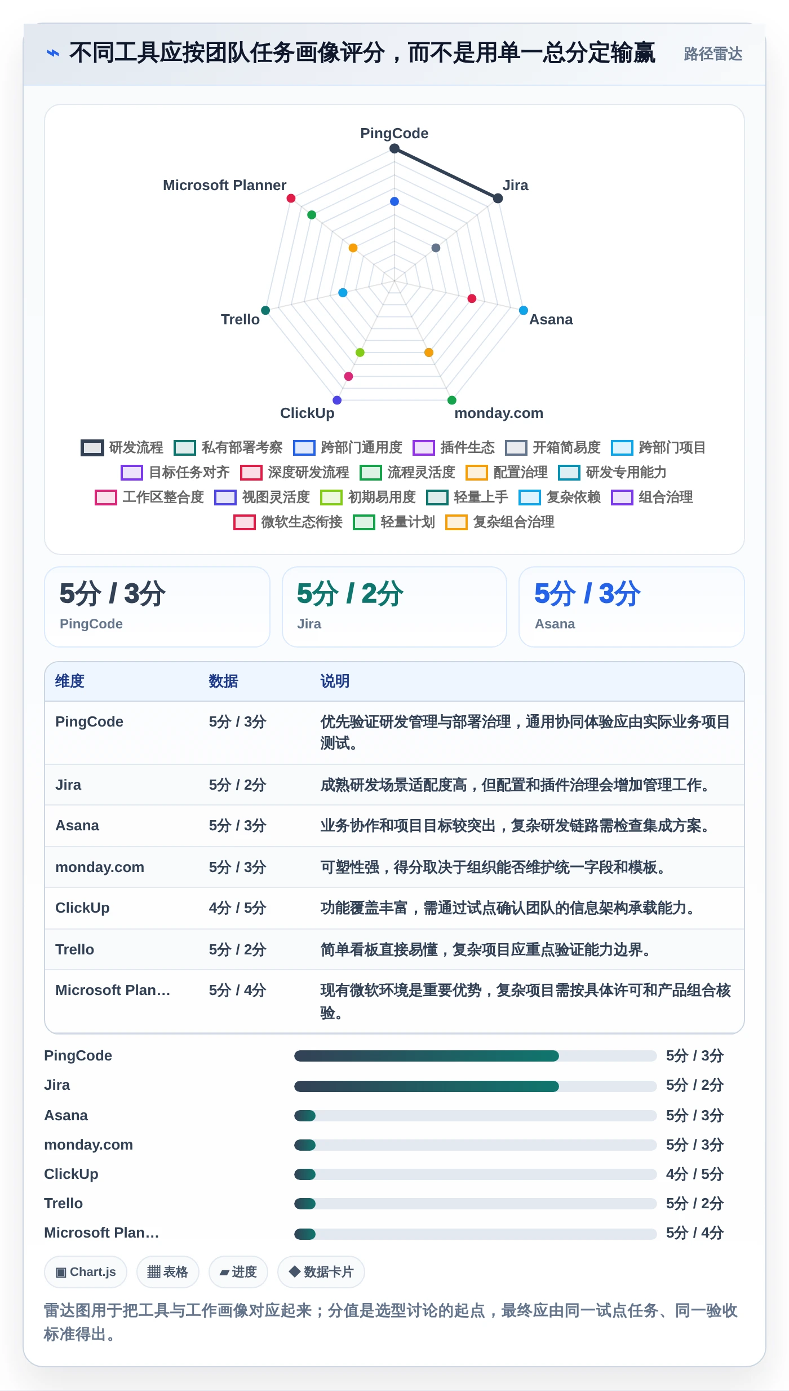Select the red point at the Microsoft Planner vertex
Image resolution: width=789 pixels, height=1391 pixels.
[291, 198]
